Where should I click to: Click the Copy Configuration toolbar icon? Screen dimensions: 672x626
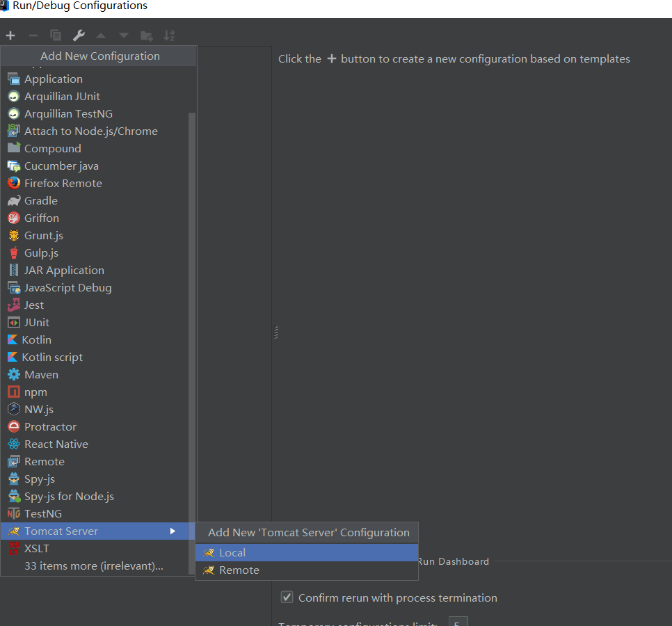point(56,35)
